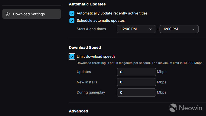Open the 6:00 PM end time dropdown
Screen dimensions: 206x116
(179, 29)
